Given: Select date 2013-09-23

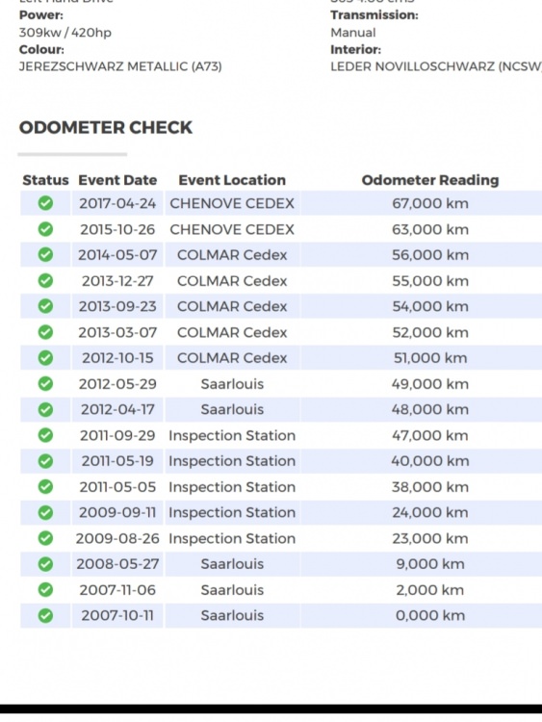Looking at the screenshot, I should point(117,307).
